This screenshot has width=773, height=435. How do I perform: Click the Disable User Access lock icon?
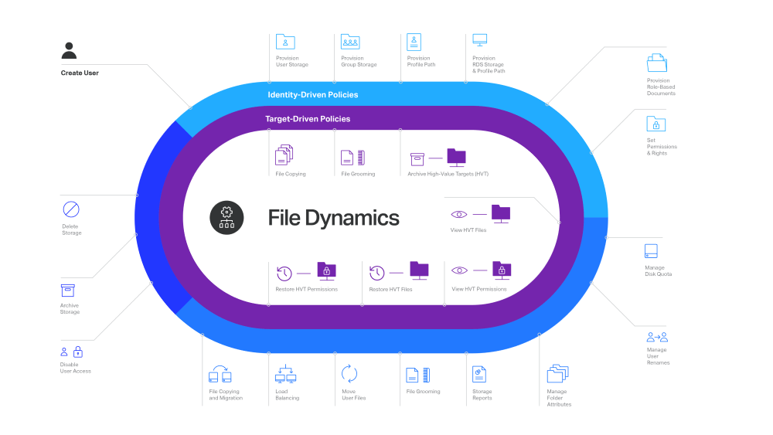click(78, 352)
